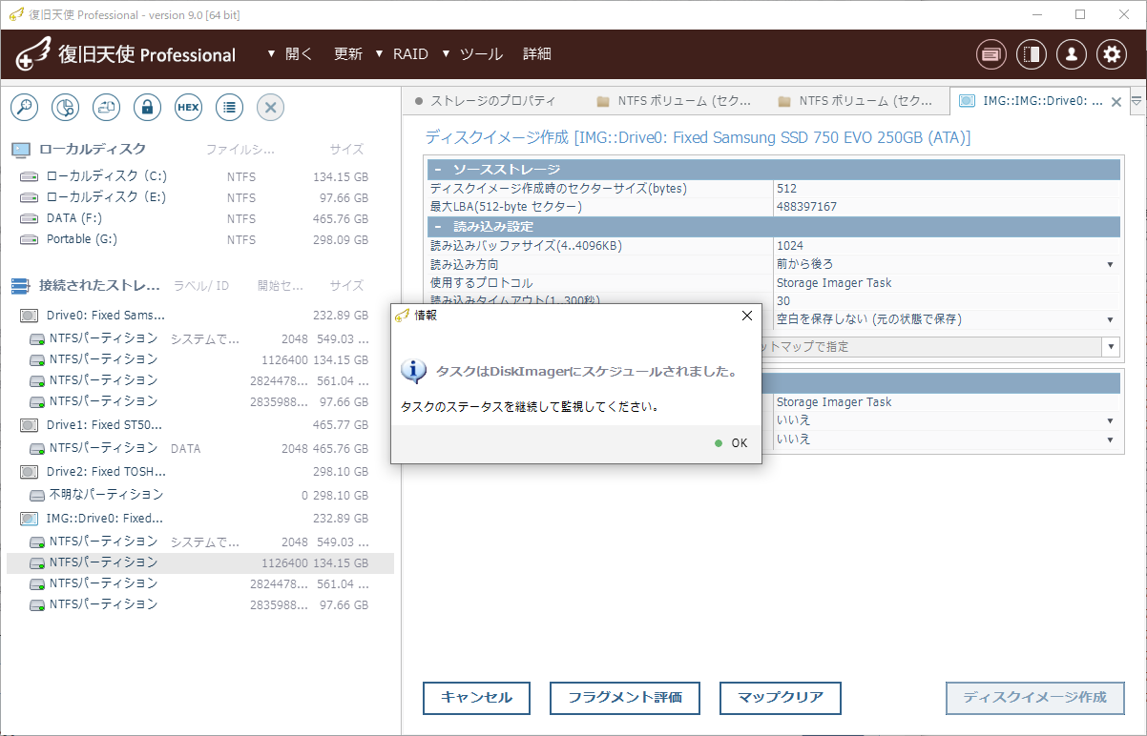Switch to ストレージのプロパティ tab
The height and width of the screenshot is (736, 1147).
tap(492, 100)
